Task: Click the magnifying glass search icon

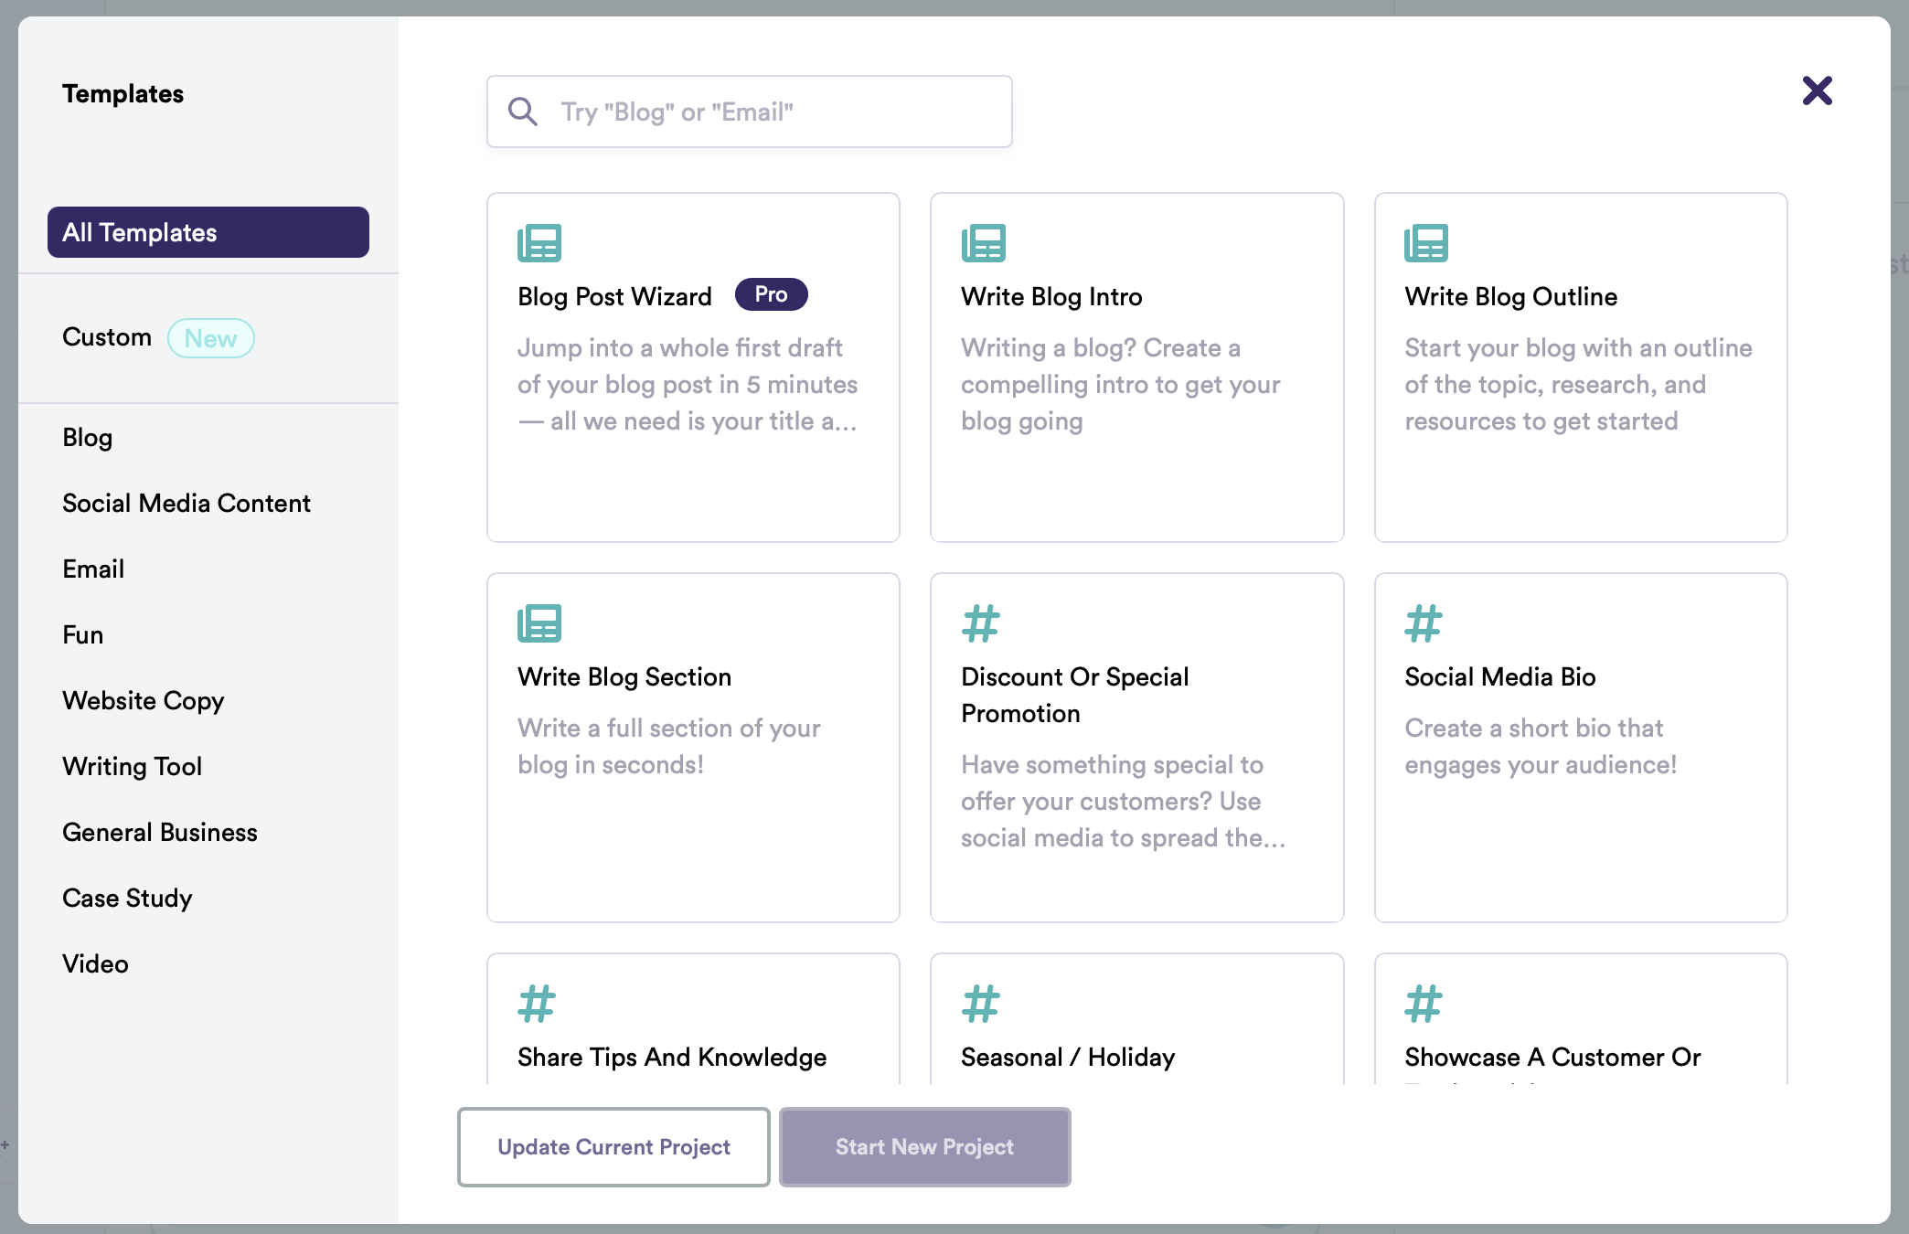Action: click(523, 111)
